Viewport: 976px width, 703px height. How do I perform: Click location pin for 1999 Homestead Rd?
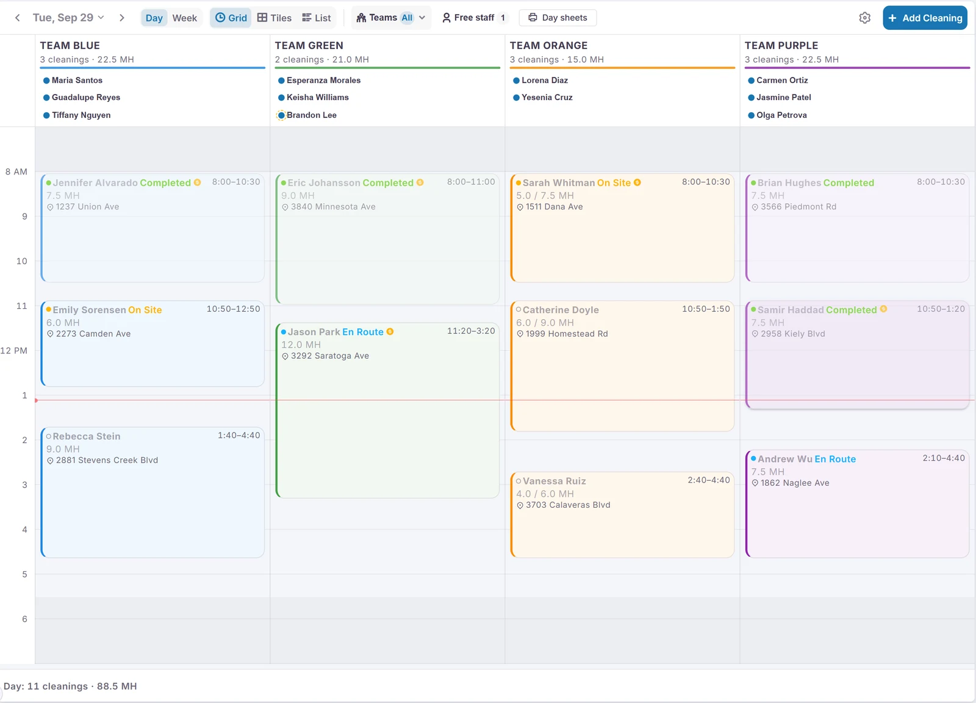coord(520,334)
